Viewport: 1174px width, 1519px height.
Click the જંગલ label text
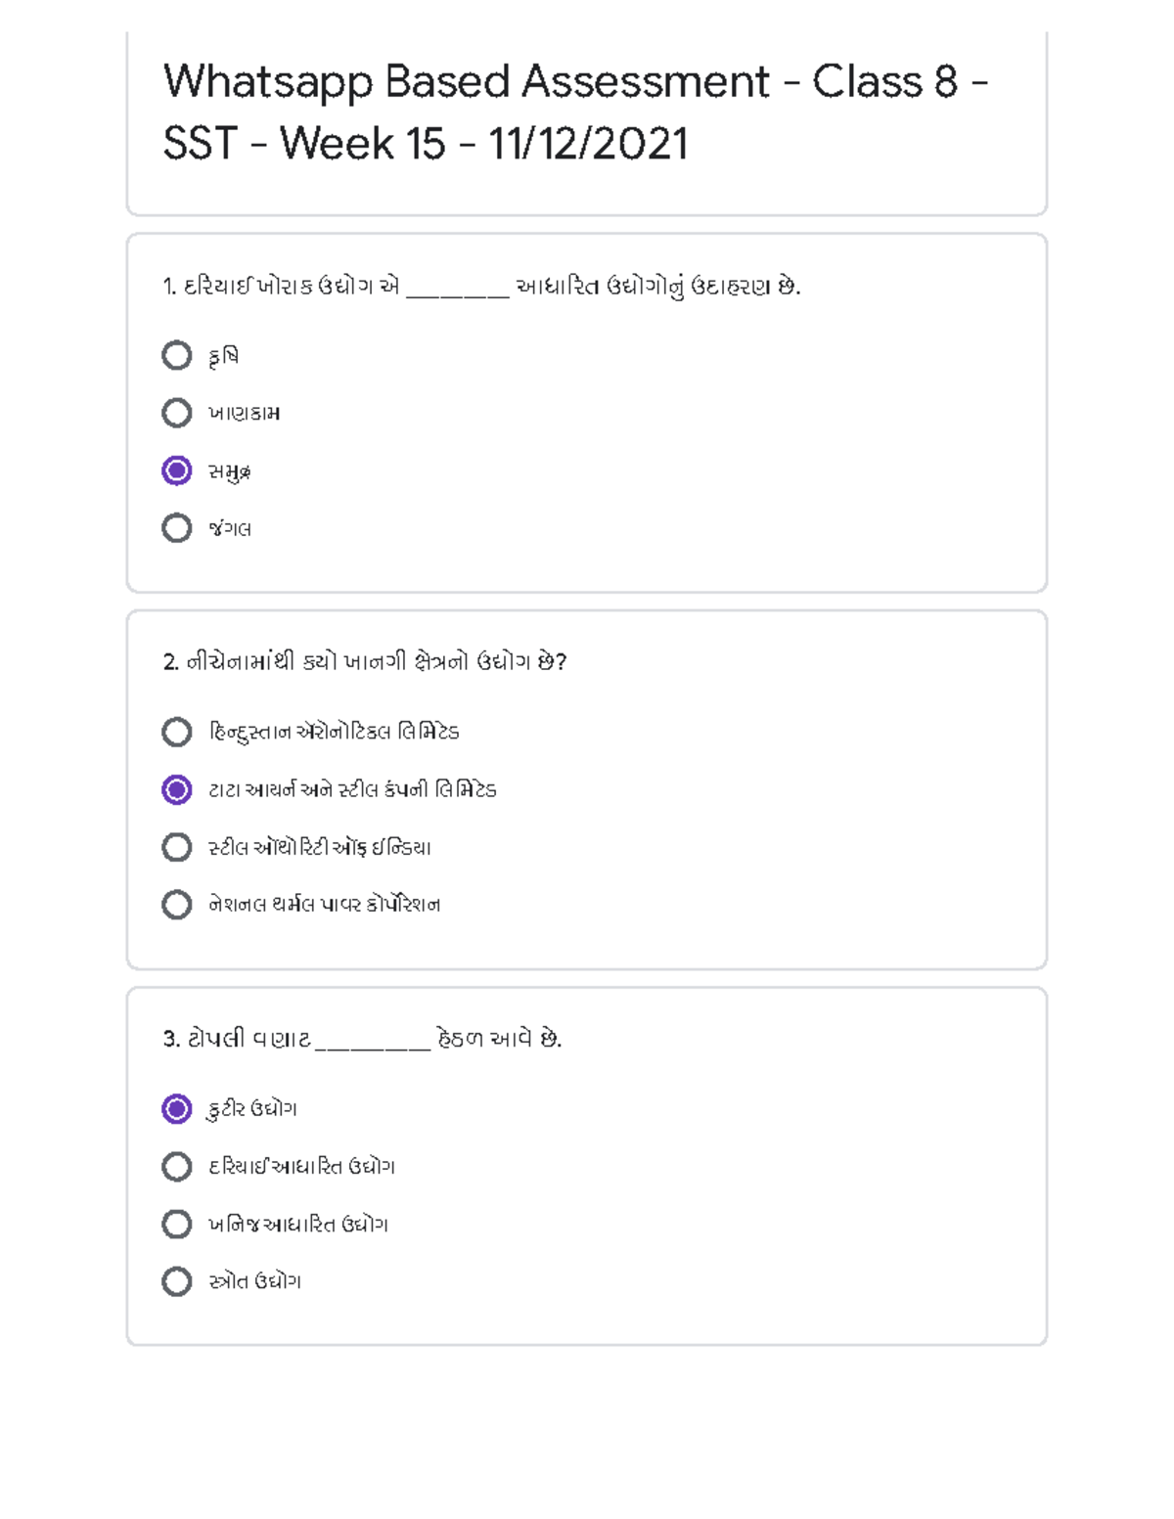point(230,529)
